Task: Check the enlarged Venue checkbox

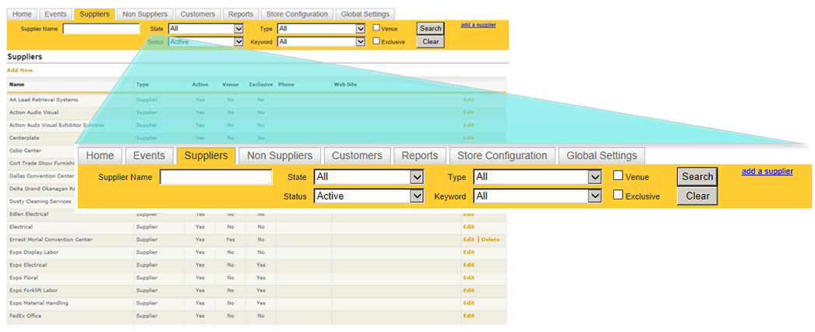Action: coord(618,176)
